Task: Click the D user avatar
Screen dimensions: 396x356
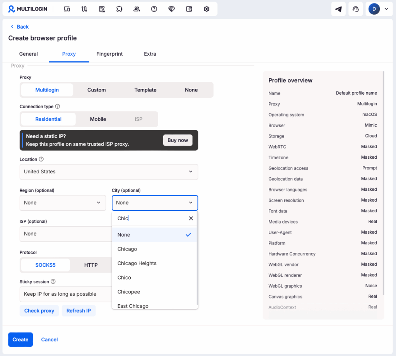Action: [374, 9]
